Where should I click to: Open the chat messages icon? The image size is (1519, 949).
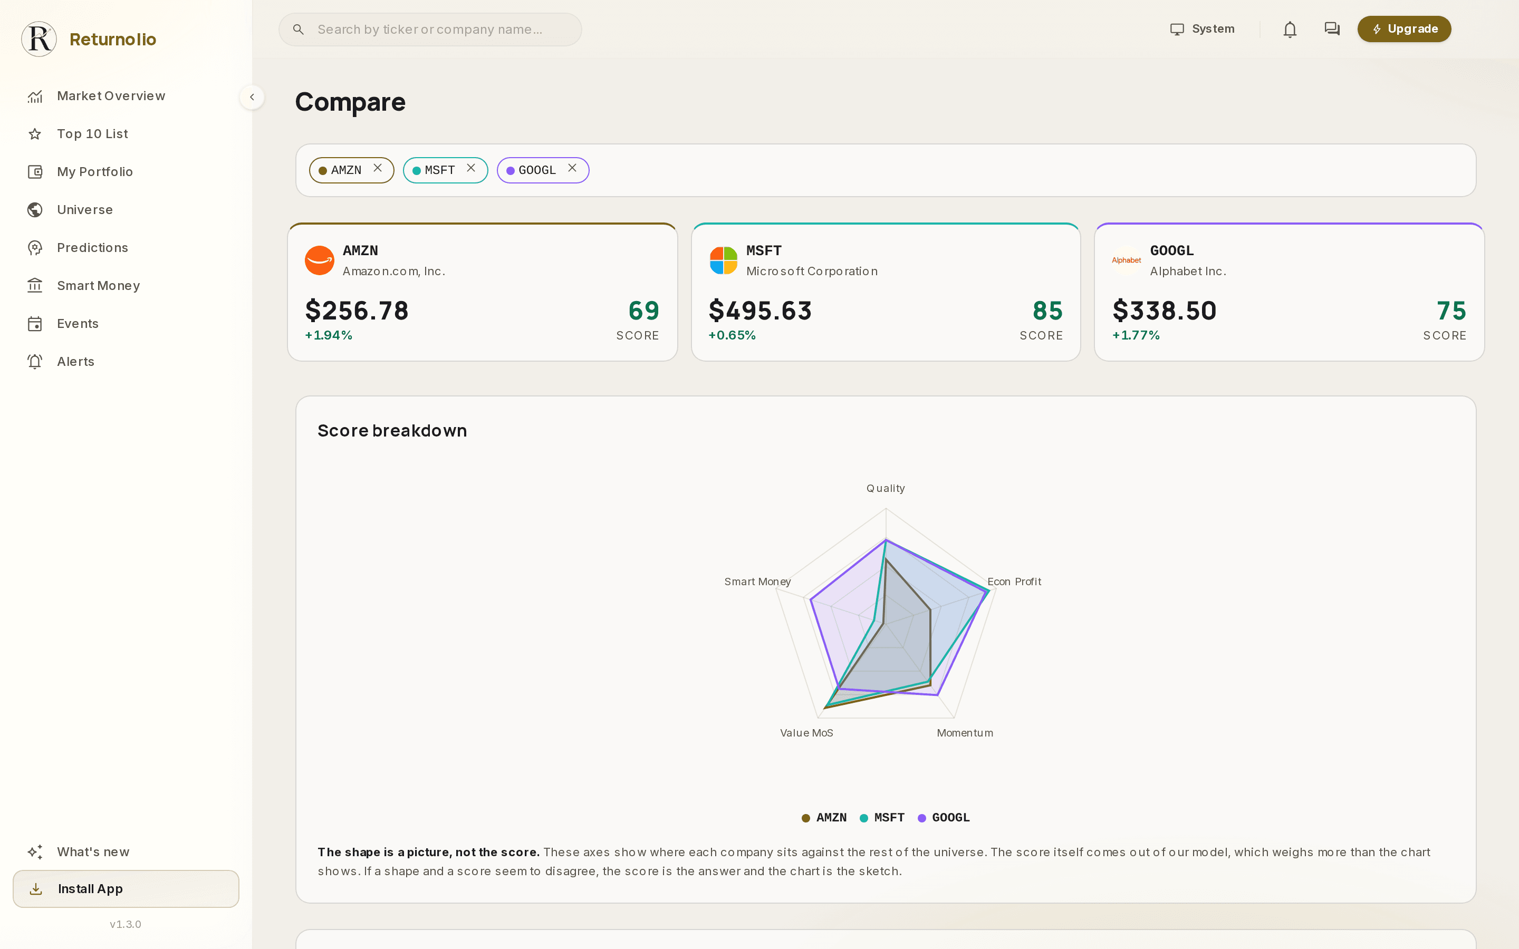1332,29
